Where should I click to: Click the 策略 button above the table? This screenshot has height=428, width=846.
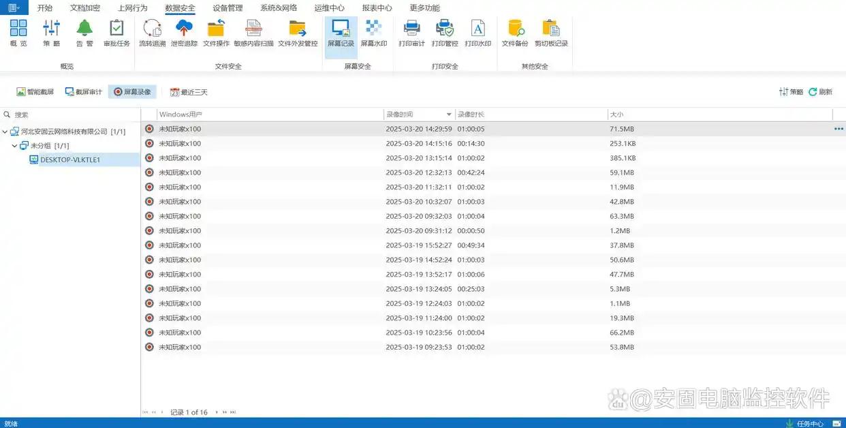coord(791,92)
